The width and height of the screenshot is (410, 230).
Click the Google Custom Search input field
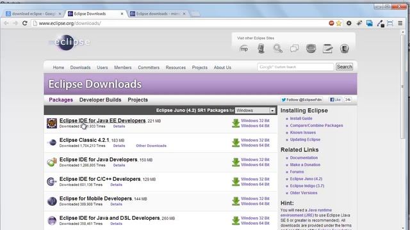[x=295, y=67]
